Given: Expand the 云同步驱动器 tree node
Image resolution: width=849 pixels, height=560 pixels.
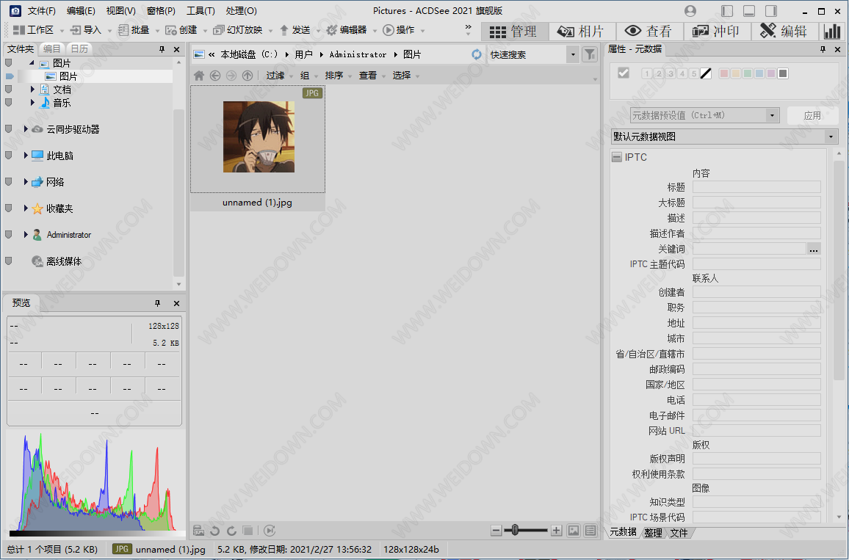Looking at the screenshot, I should 26,128.
